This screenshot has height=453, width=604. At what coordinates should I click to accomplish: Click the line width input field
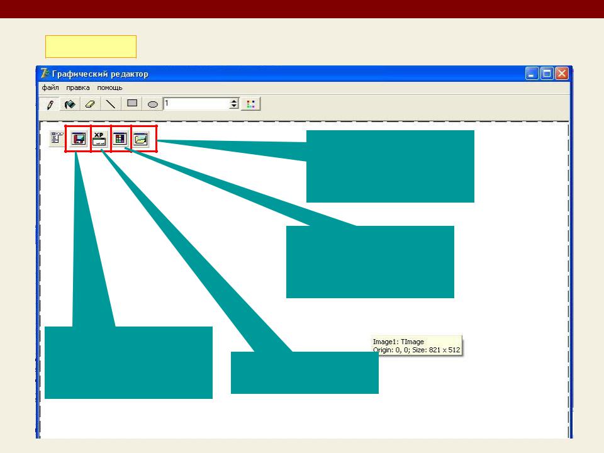196,104
